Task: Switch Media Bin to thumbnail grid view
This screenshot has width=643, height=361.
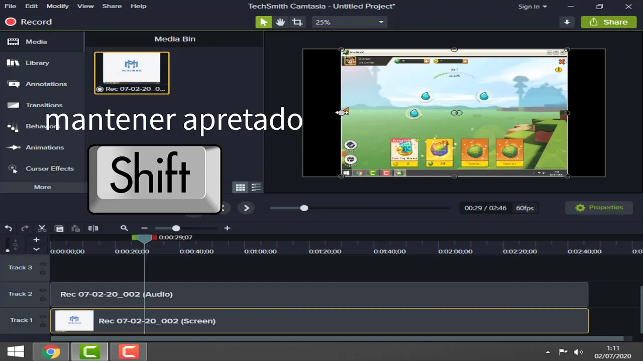Action: click(241, 188)
